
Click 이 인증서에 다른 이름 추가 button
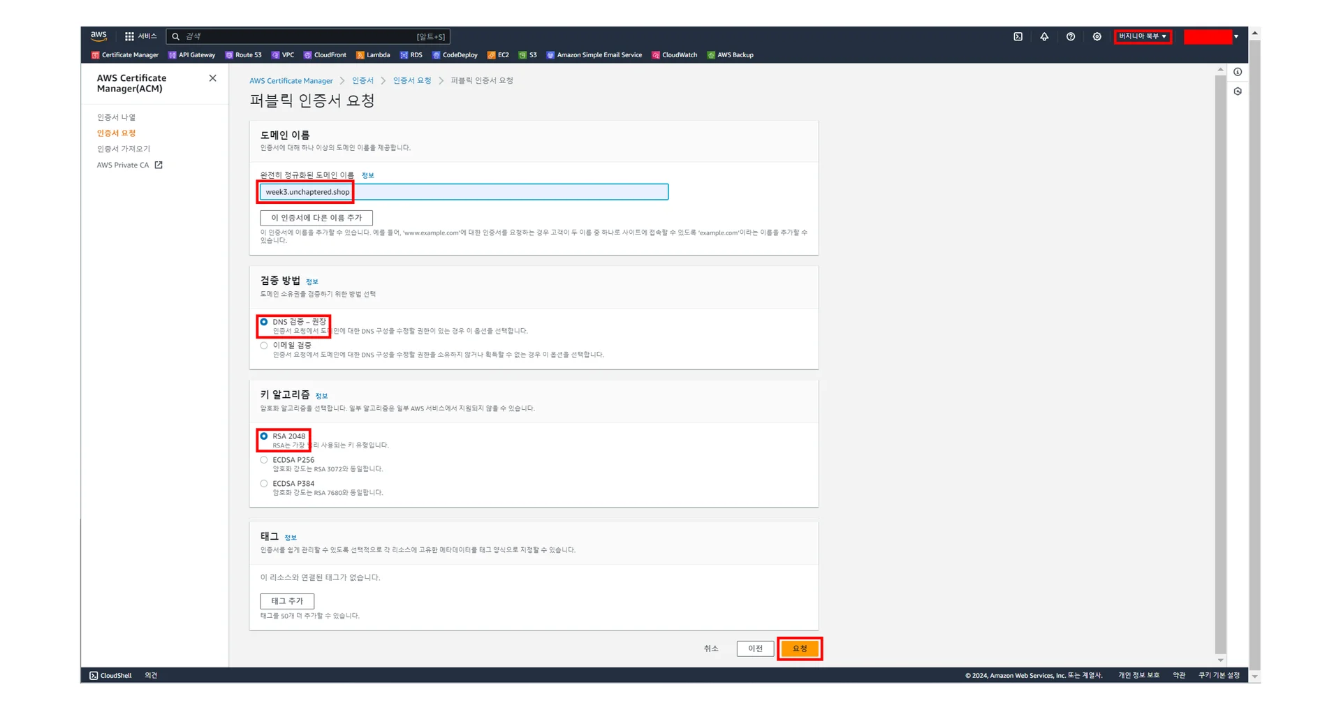[x=316, y=218]
